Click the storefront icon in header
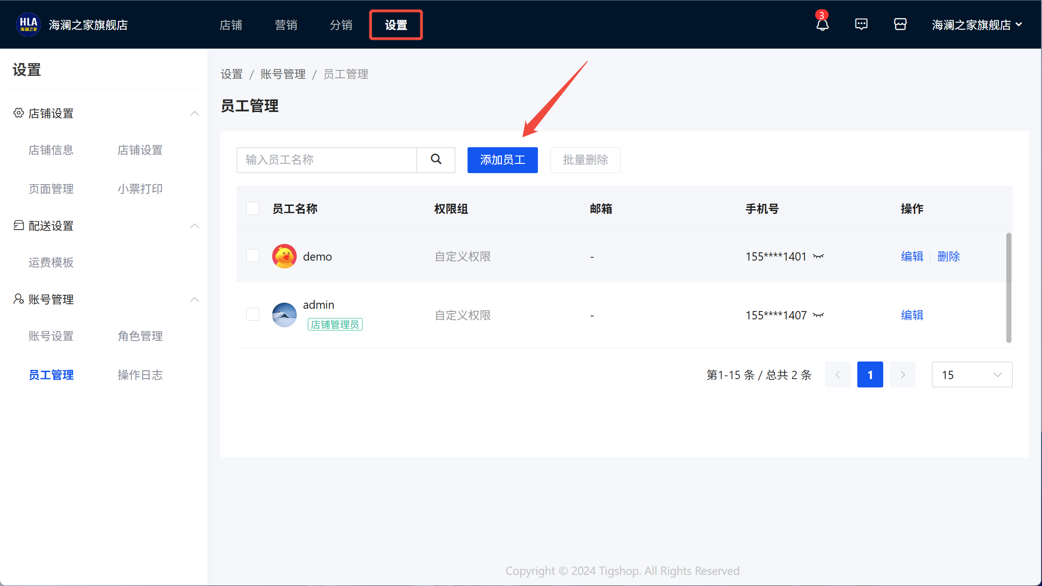The image size is (1042, 586). (900, 24)
